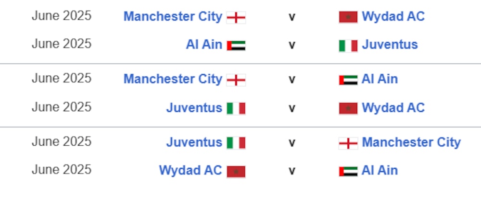Click Morocco flag in Juventus–Wydad AC match
Viewport: 481px width, 198px height.
pyautogui.click(x=348, y=108)
